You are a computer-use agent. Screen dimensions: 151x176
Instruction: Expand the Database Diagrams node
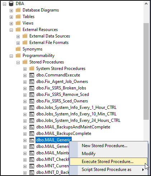point(11,10)
